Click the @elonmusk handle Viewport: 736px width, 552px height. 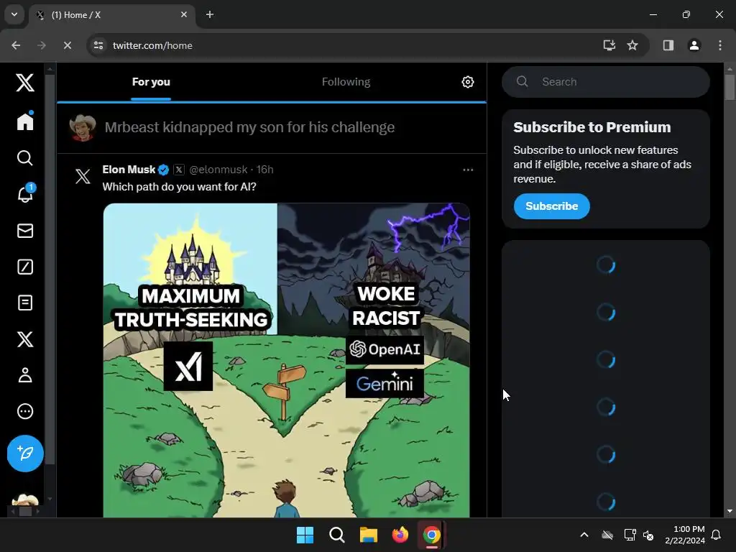pos(218,170)
